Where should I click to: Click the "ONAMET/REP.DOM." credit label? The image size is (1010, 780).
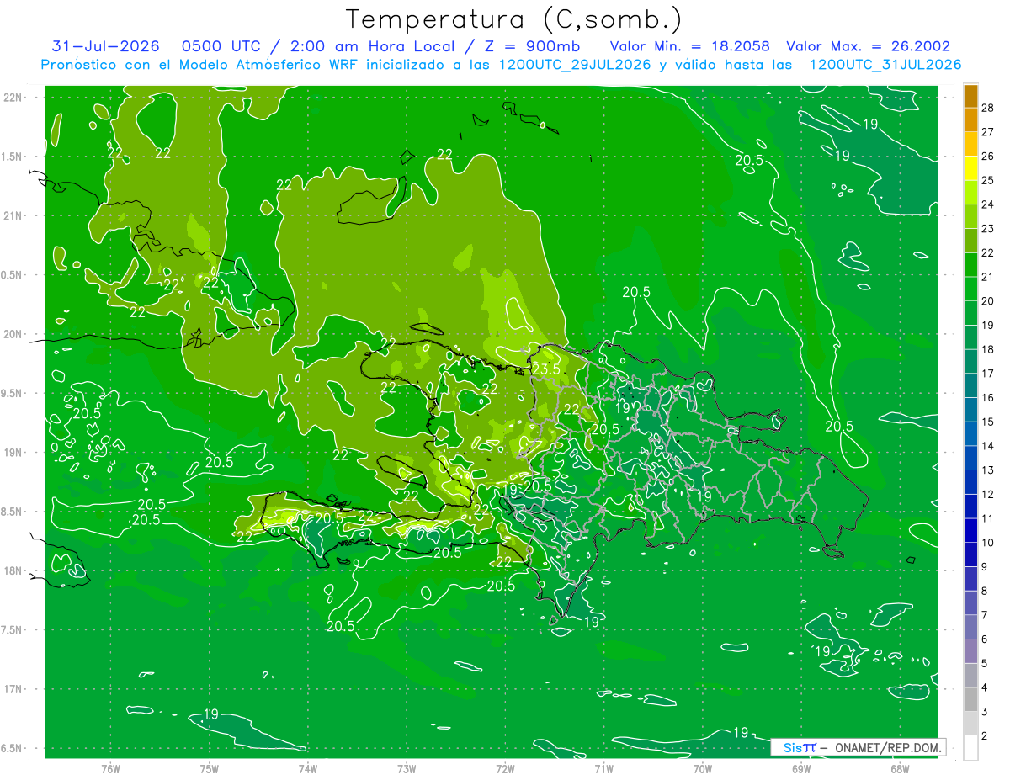[886, 747]
